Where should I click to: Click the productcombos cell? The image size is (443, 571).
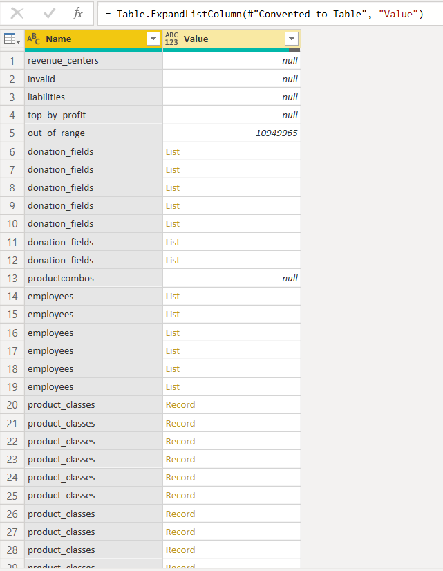click(x=93, y=278)
